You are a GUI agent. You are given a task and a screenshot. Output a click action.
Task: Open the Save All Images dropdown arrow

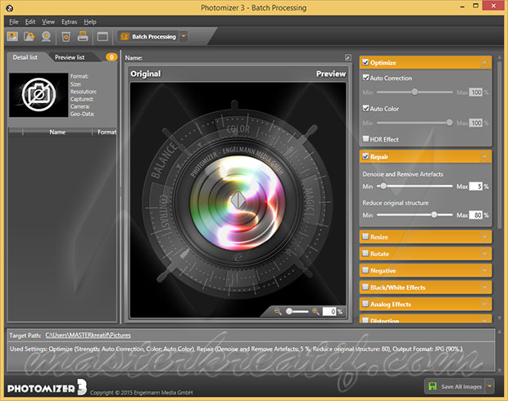point(489,386)
